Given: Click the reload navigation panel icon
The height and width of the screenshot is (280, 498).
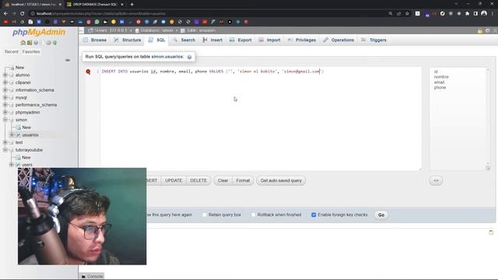Looking at the screenshot, I should [x=55, y=43].
